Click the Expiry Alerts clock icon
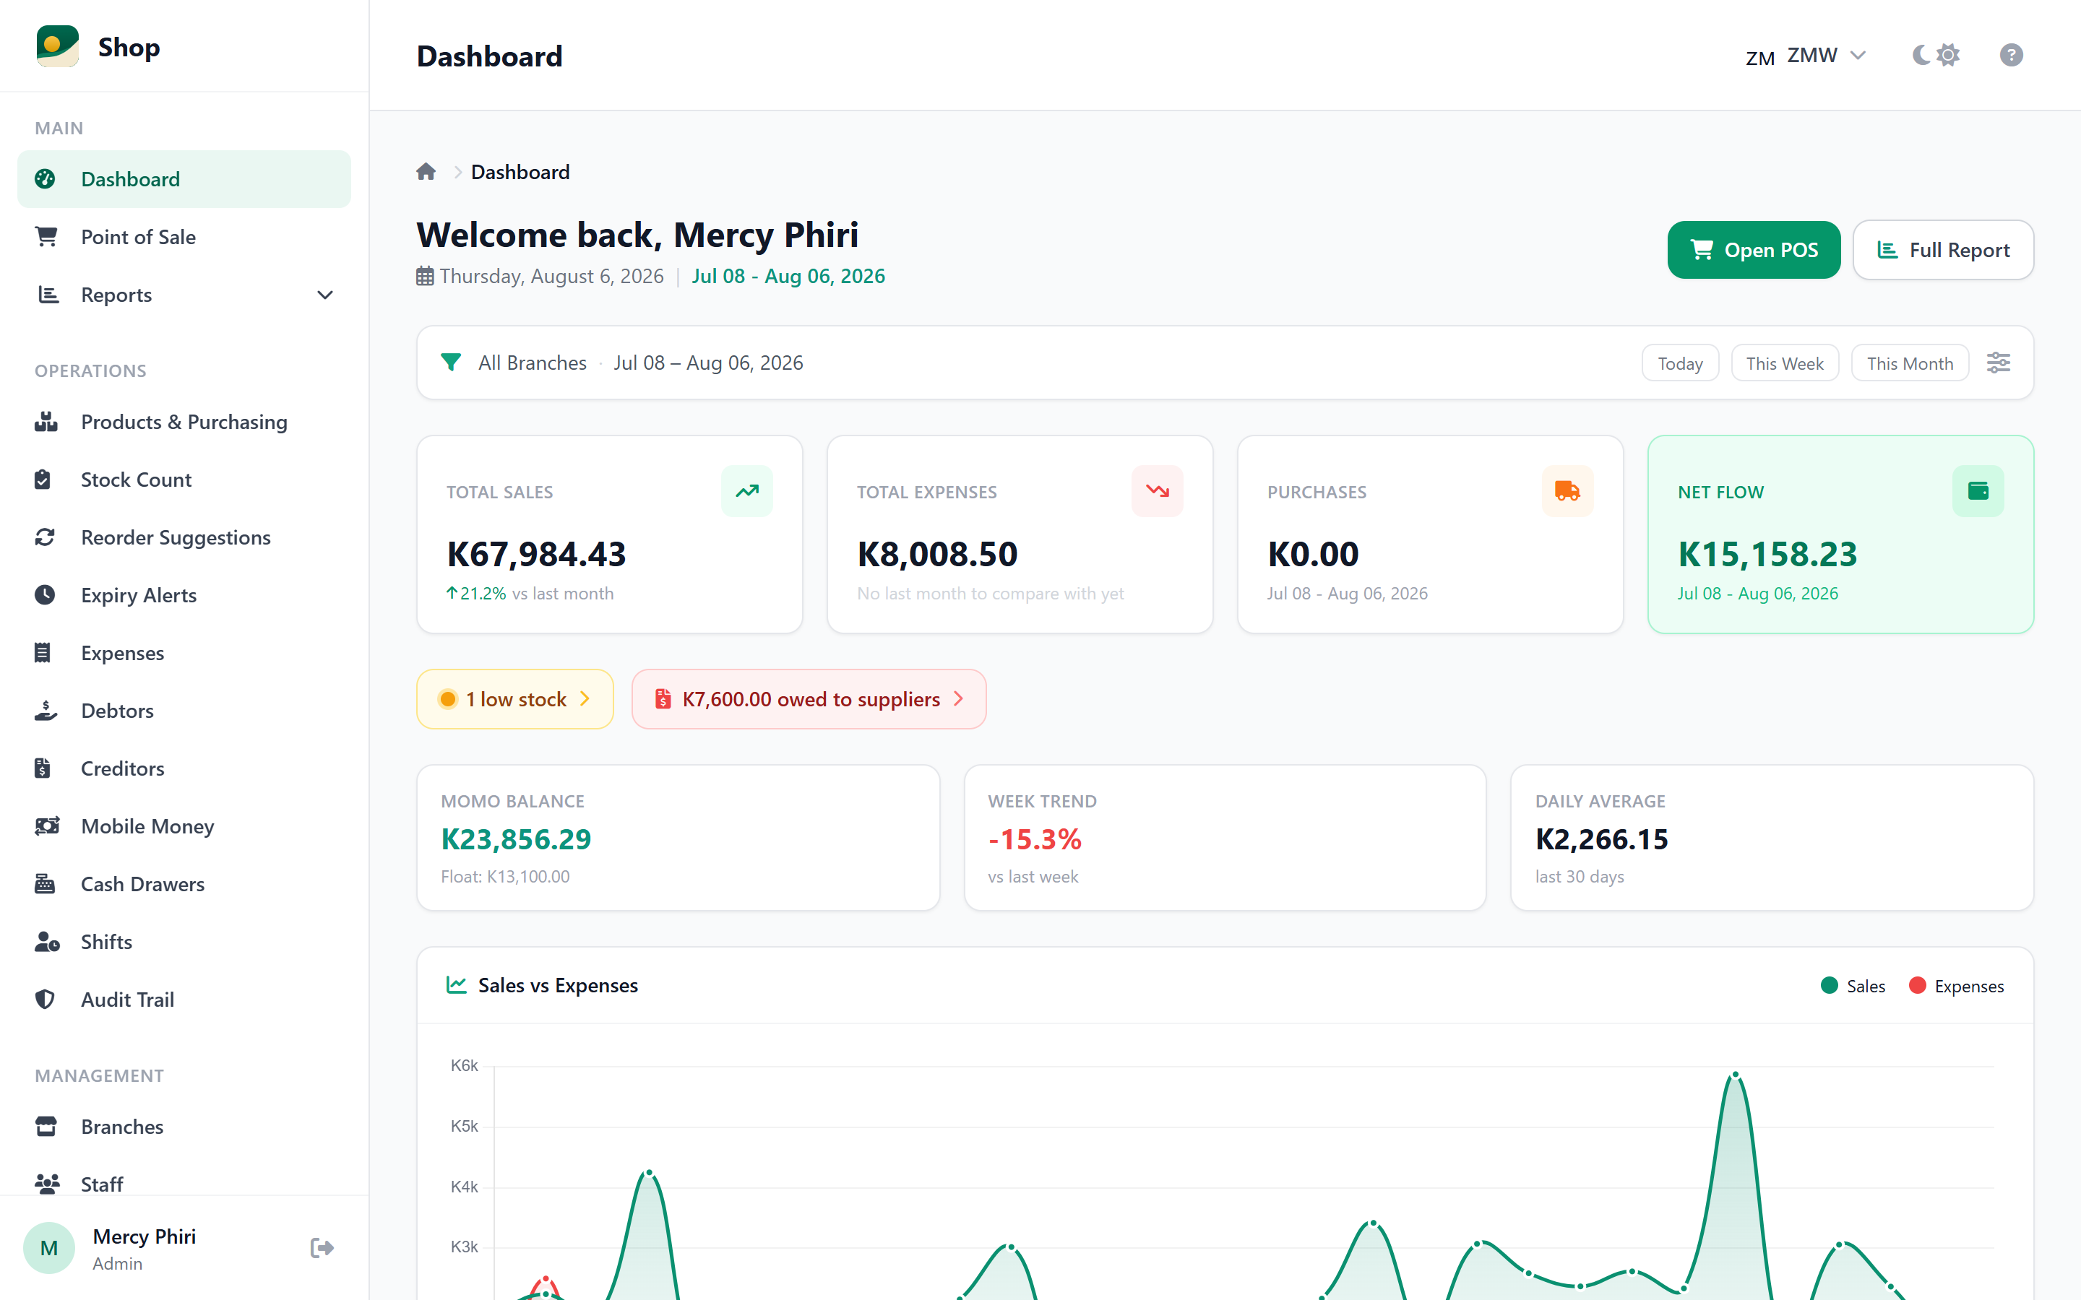The image size is (2081, 1300). (x=45, y=594)
